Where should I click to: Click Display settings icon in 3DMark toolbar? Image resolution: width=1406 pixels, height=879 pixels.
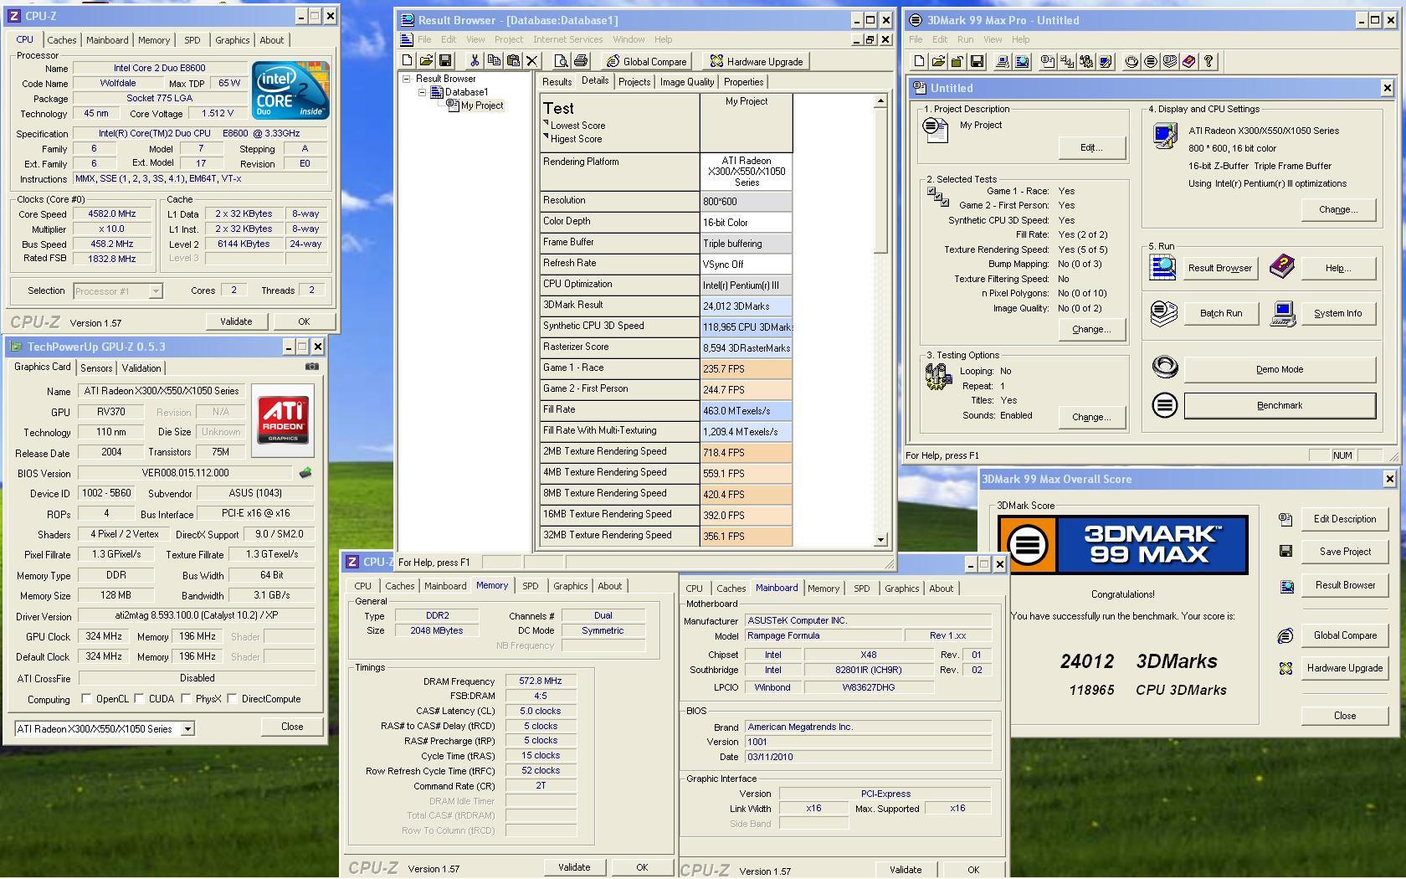[1106, 61]
